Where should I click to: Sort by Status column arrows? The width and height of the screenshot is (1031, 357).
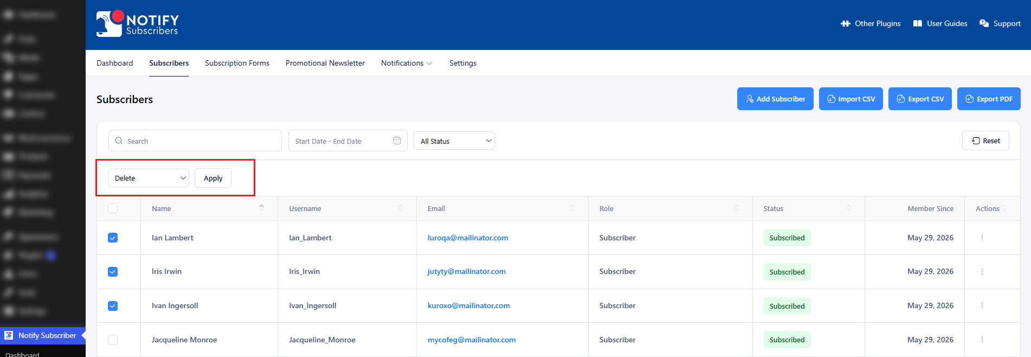849,208
